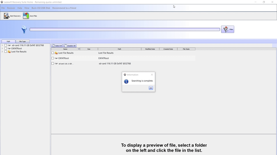
Task: Select Lost File Results tree label
Action: pyautogui.click(x=19, y=52)
